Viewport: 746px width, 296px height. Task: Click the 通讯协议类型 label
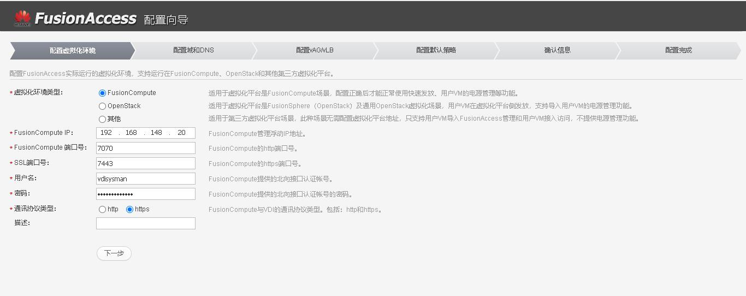[x=35, y=209]
